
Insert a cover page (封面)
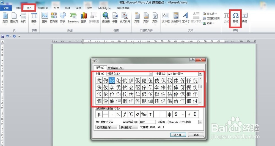[5, 19]
